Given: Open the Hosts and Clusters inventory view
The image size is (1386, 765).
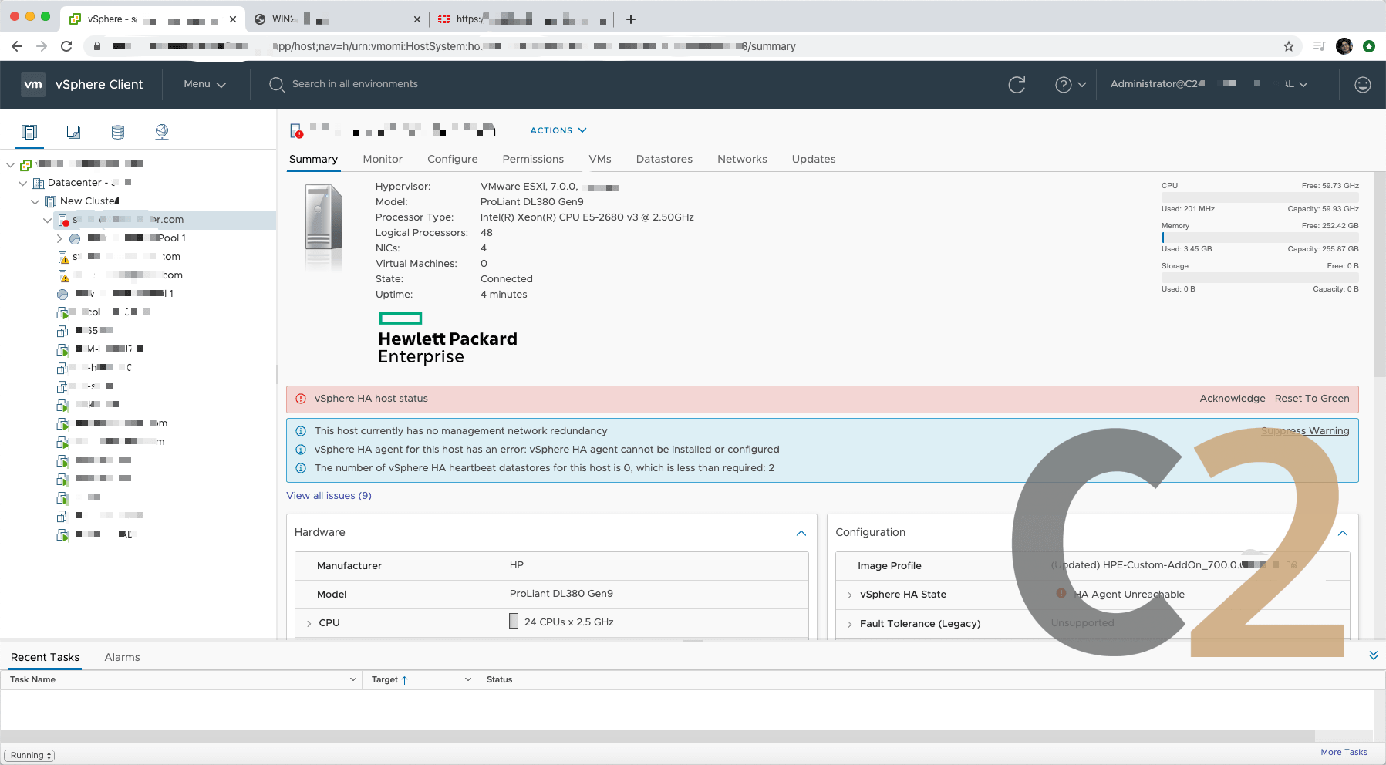Looking at the screenshot, I should point(29,132).
